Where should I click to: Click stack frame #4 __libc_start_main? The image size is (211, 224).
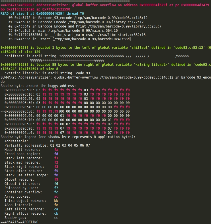click(77, 35)
